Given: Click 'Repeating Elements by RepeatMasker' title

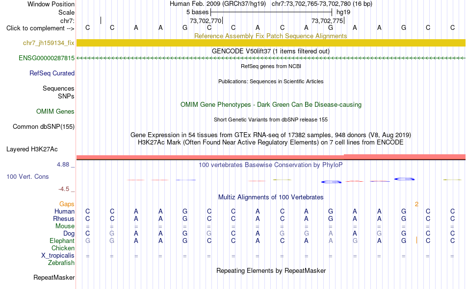Looking at the screenshot, I should [x=271, y=270].
